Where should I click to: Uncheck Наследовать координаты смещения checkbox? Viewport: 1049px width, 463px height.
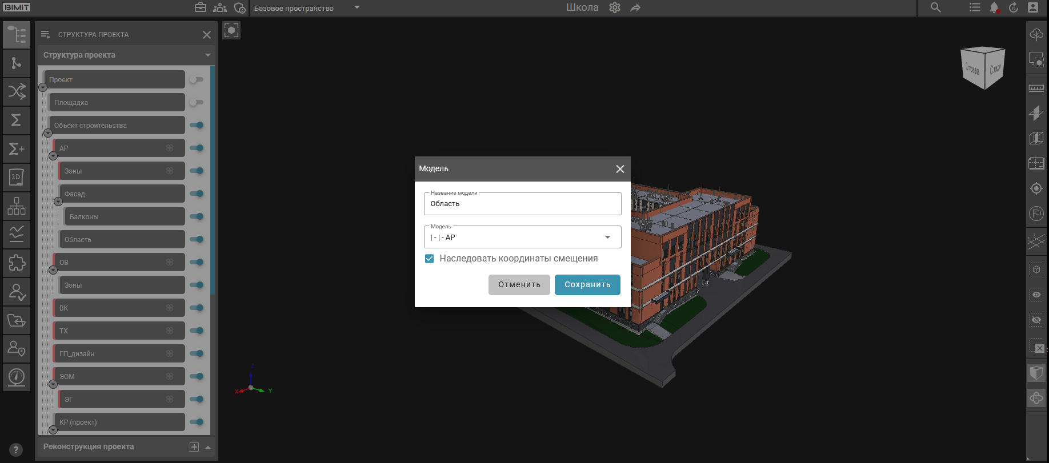(430, 259)
